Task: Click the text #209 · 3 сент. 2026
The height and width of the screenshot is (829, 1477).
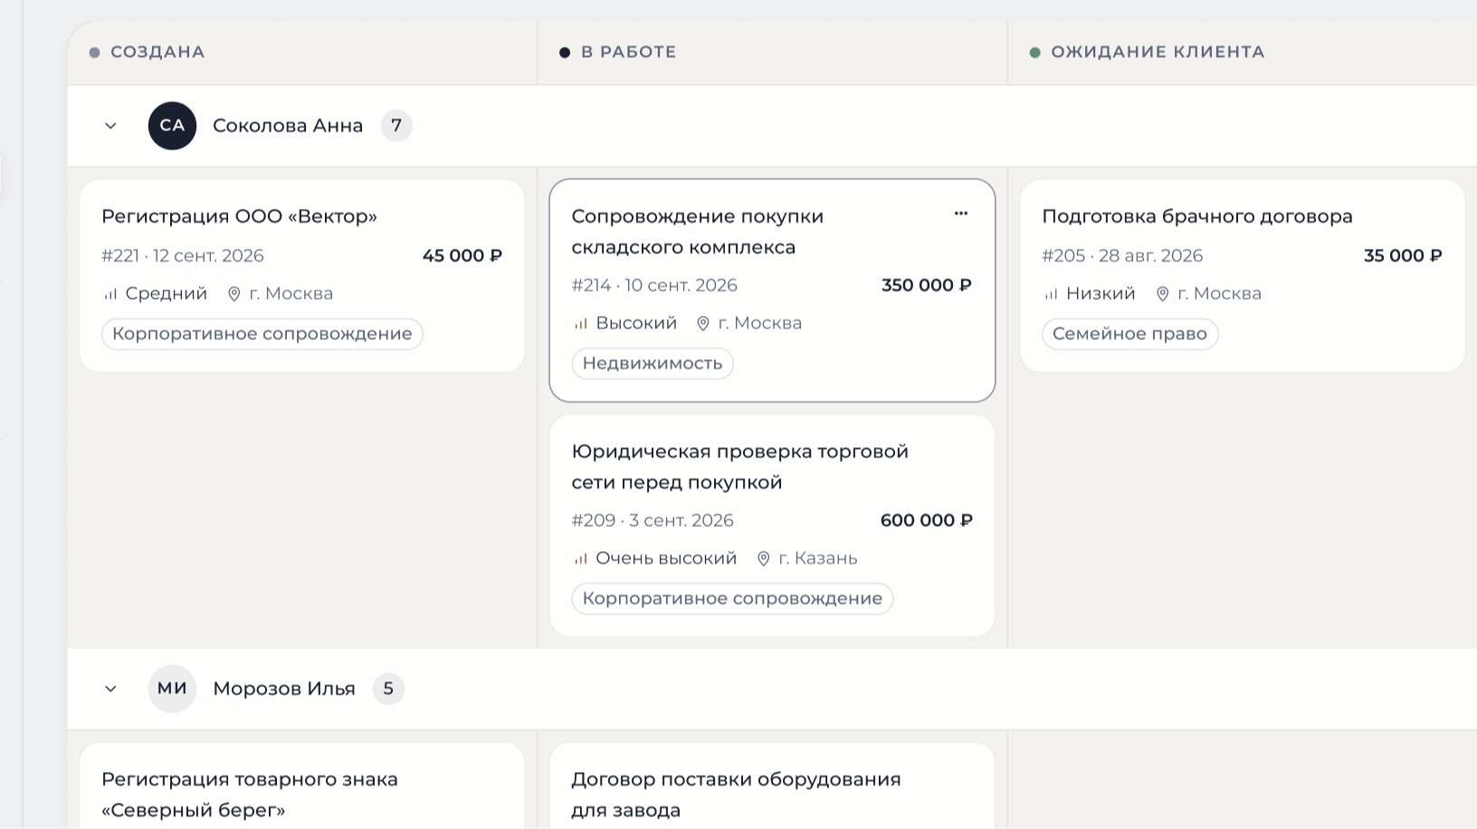Action: pyautogui.click(x=653, y=521)
